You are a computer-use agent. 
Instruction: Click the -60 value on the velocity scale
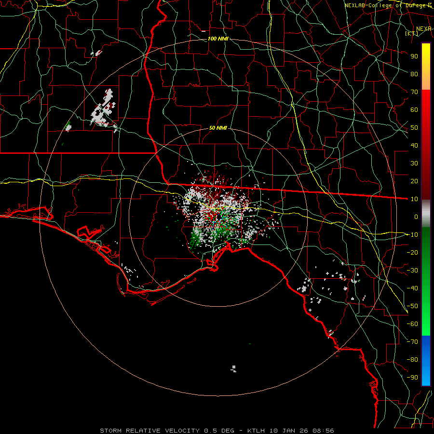point(412,324)
